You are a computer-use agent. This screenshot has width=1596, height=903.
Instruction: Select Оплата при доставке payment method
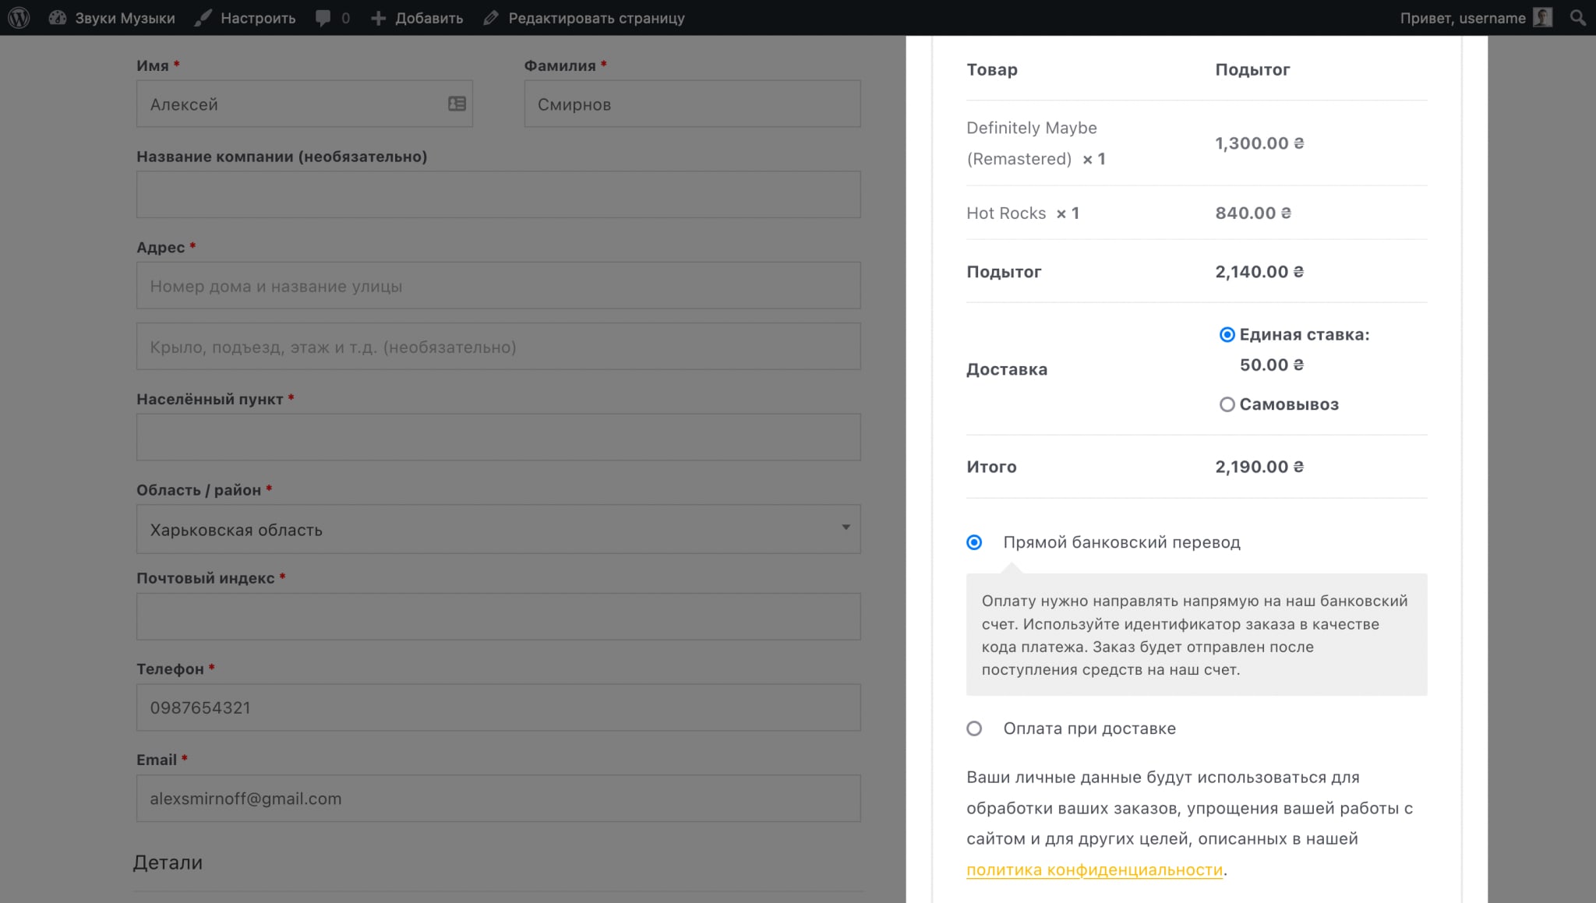coord(974,728)
